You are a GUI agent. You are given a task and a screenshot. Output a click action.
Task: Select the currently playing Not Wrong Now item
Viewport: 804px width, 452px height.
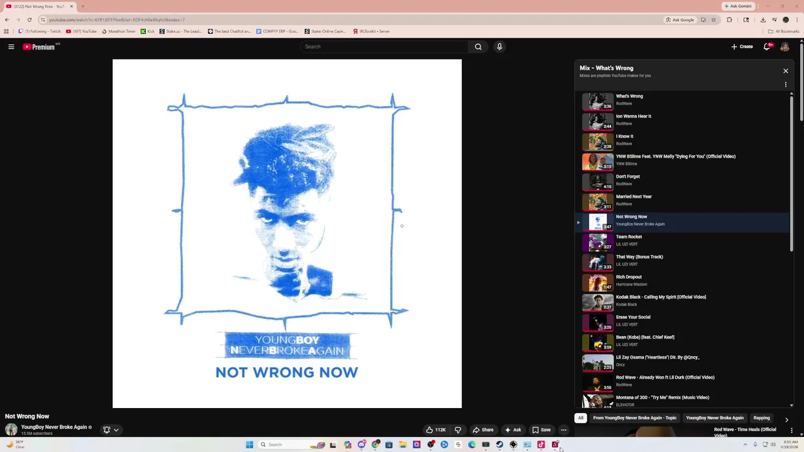[683, 222]
